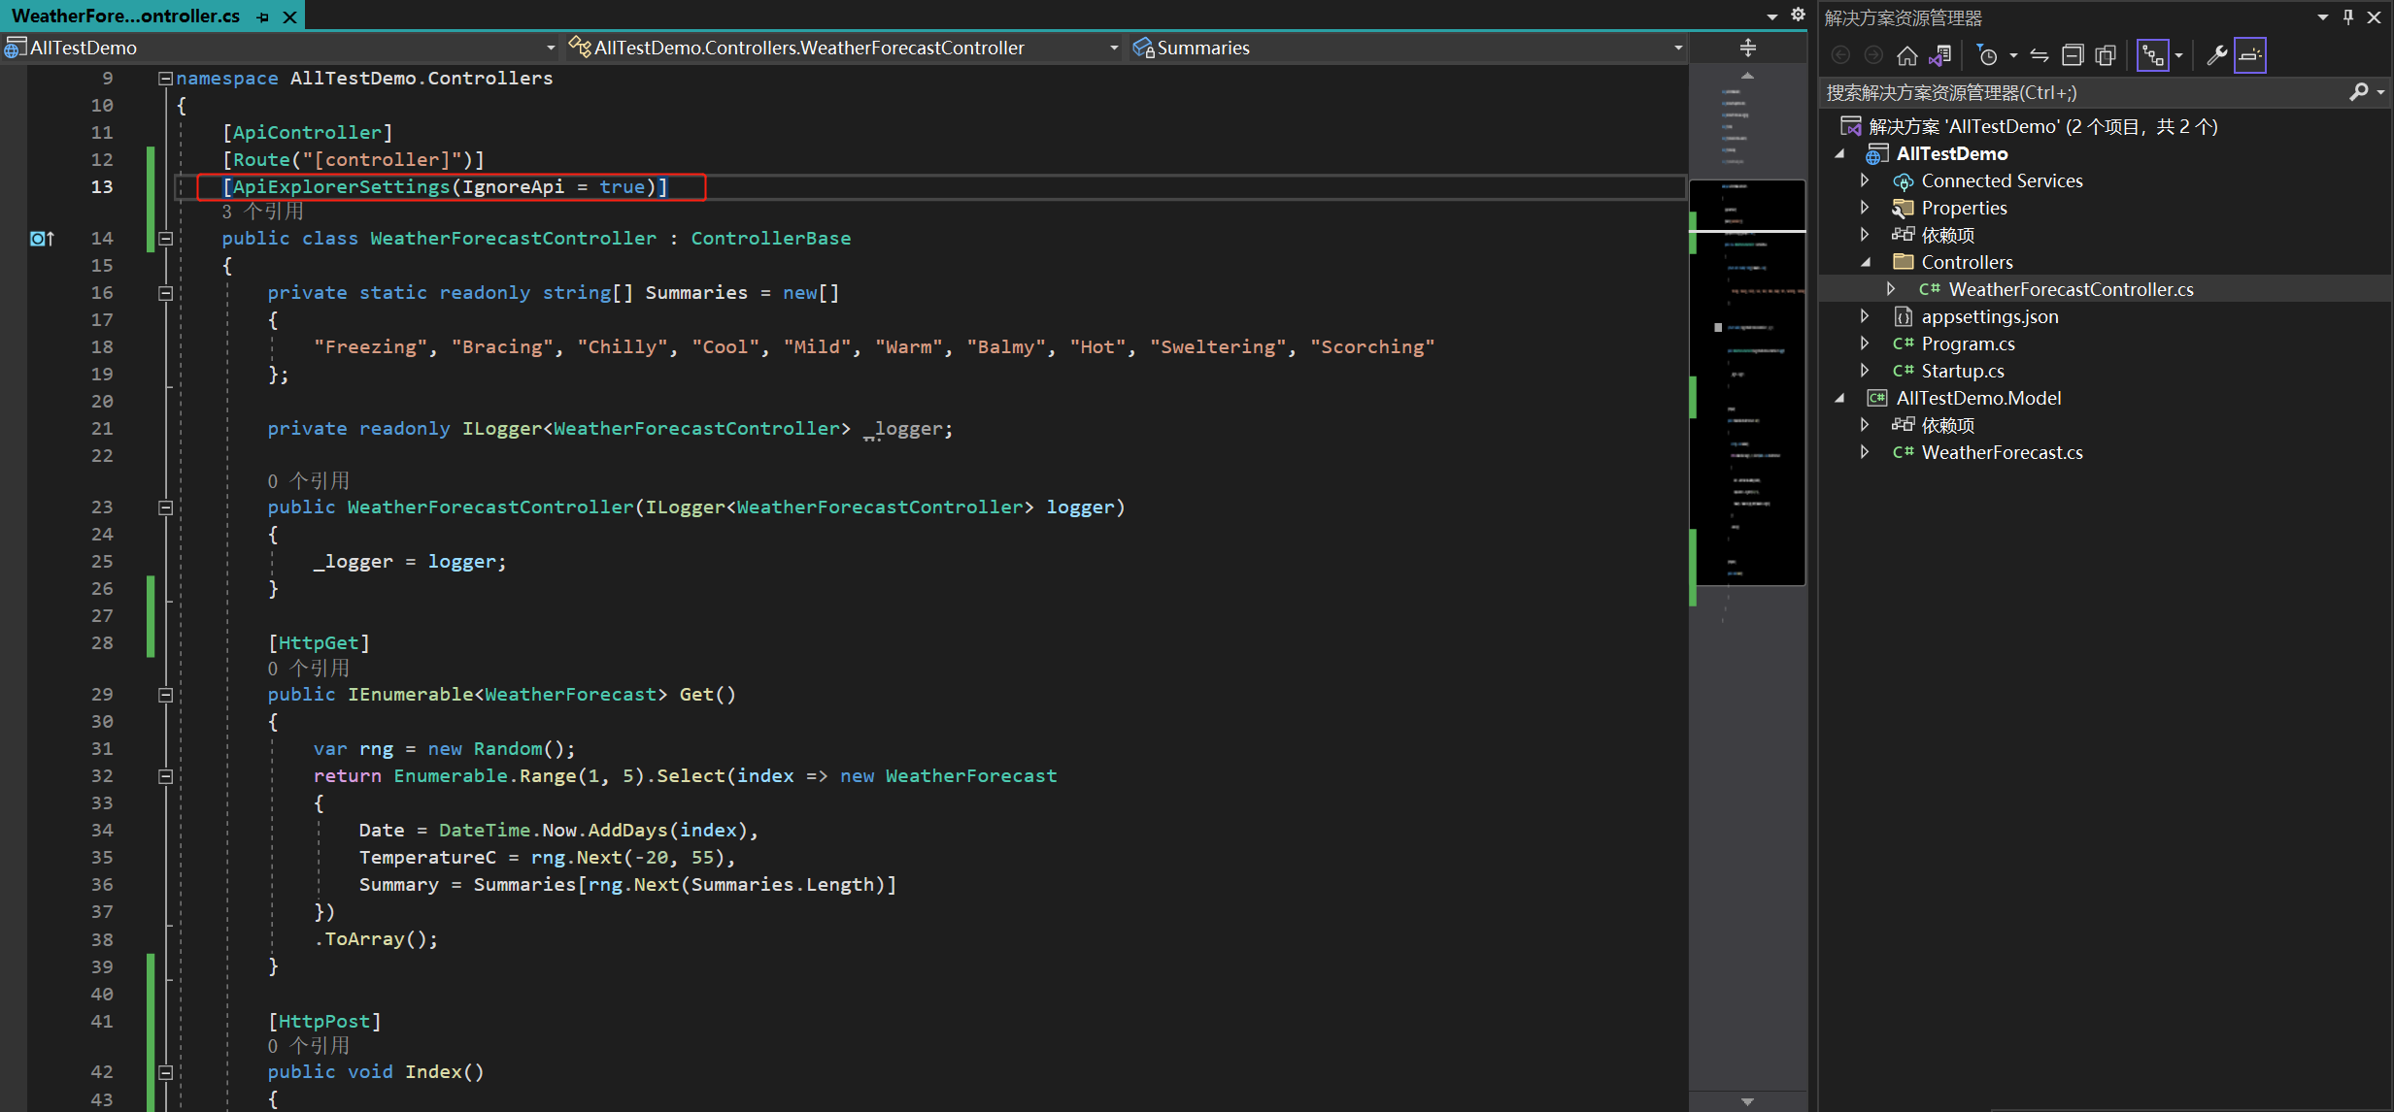The height and width of the screenshot is (1112, 2394).
Task: Select WeatherForecastController.cs in Solution Explorer
Action: click(x=2071, y=289)
